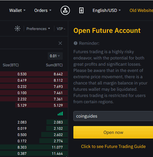This screenshot has width=153, height=157.
Task: Toggle light theme sun icon
Action: pos(17,28)
